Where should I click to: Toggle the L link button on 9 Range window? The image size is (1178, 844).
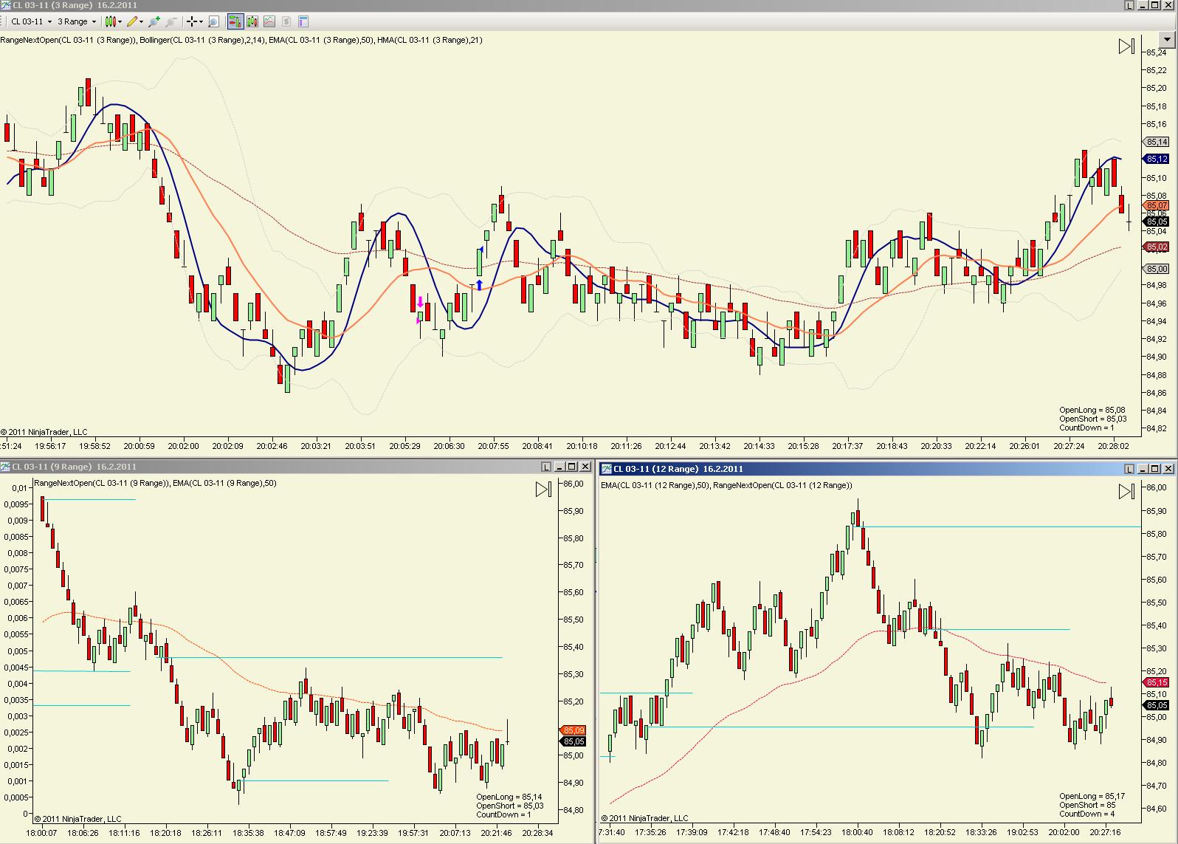pos(546,467)
